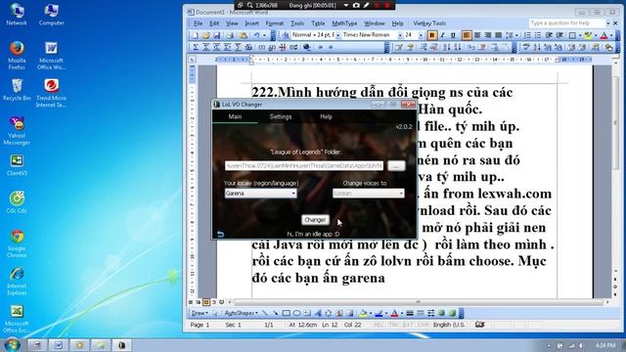Screen dimensions: 626x352
Task: Open the VietKey Tools menu
Action: point(429,23)
